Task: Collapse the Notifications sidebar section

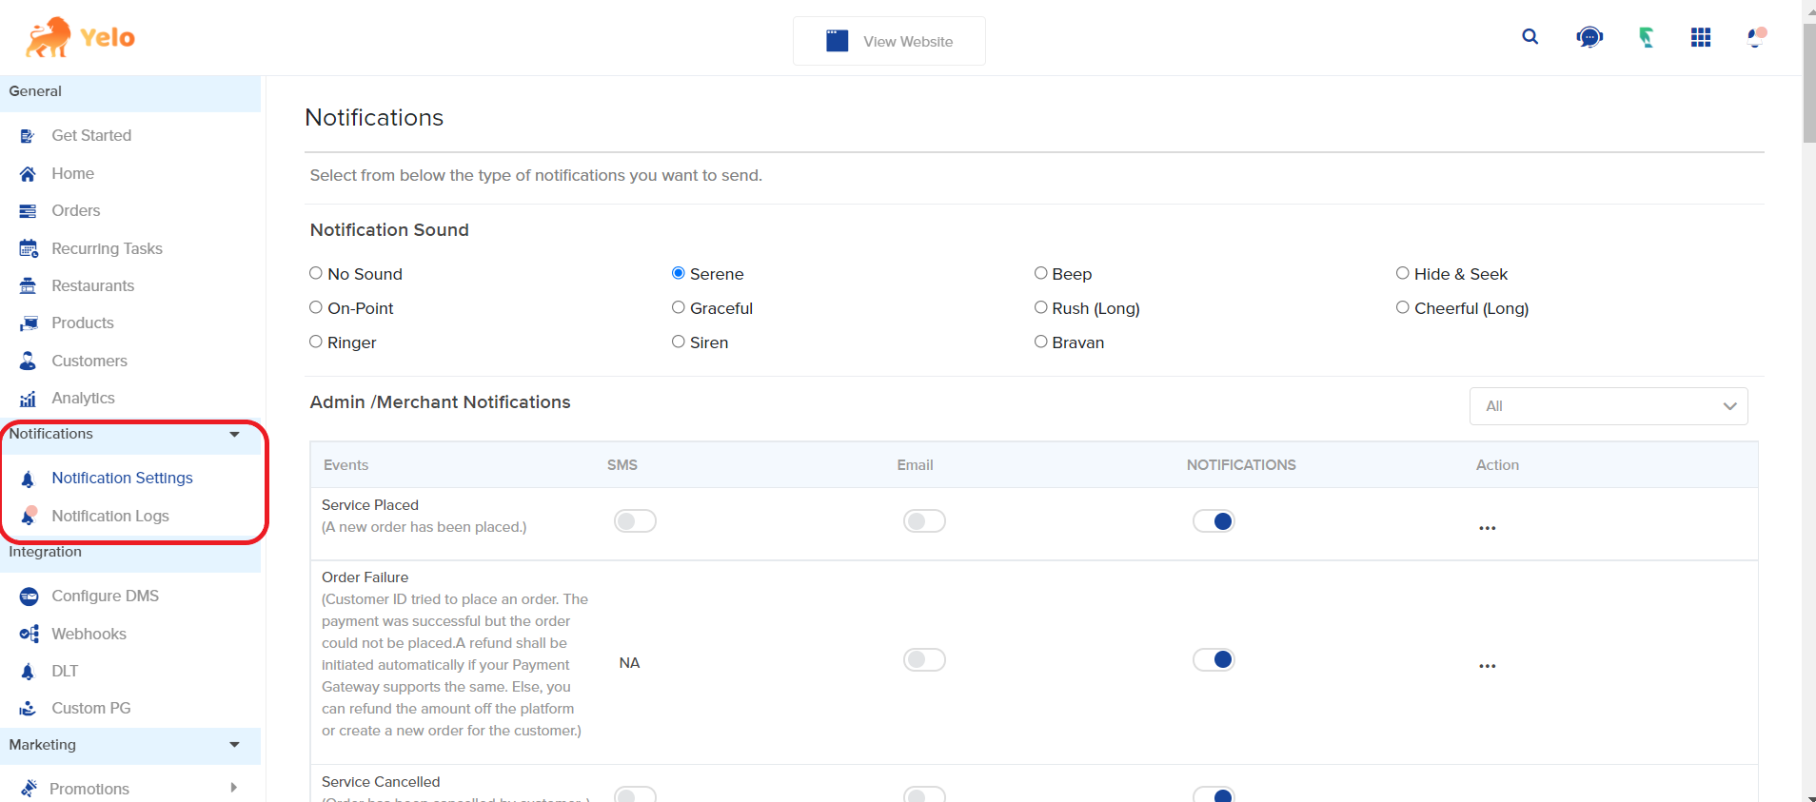Action: pyautogui.click(x=234, y=434)
